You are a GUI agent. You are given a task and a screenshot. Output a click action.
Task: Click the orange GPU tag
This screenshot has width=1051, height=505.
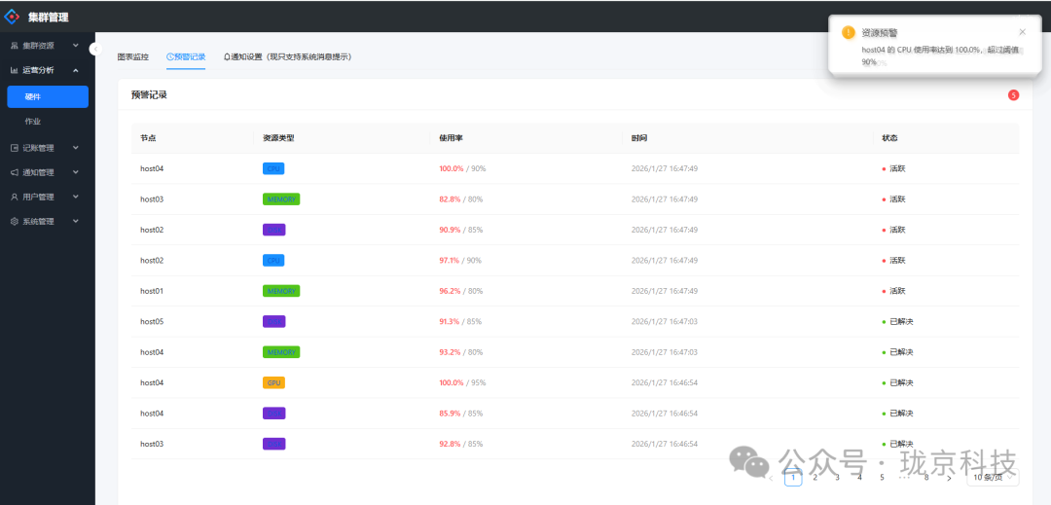274,383
